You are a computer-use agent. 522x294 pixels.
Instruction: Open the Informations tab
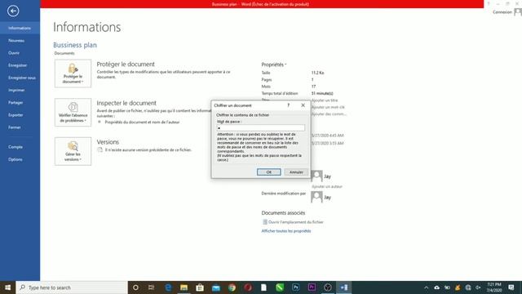20,28
